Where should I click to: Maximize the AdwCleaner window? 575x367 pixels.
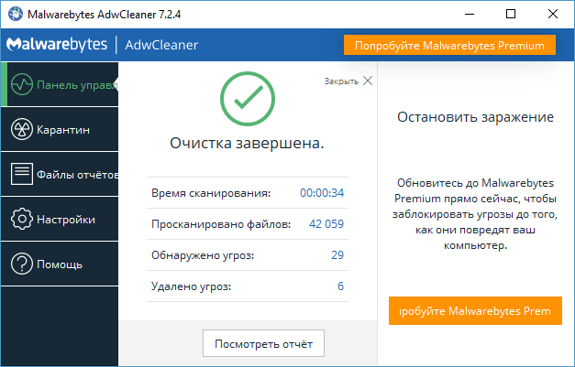511,15
